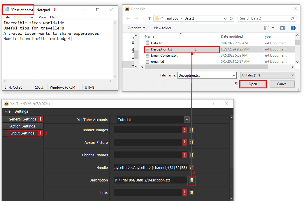Change view layout icon in Open File dialog
This screenshot has height=201, width=304.
click(x=267, y=28)
